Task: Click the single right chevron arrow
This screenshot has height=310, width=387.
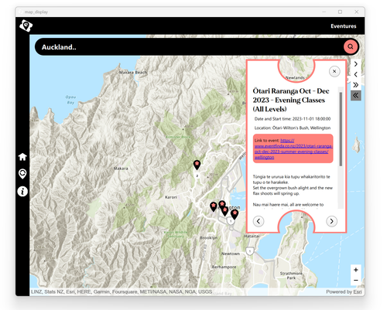Action: (356, 64)
